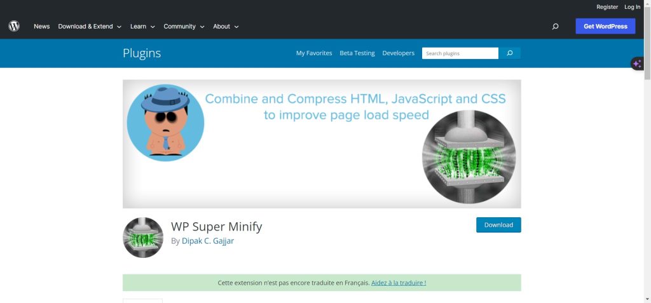Click the press graphic in banner

(x=469, y=156)
